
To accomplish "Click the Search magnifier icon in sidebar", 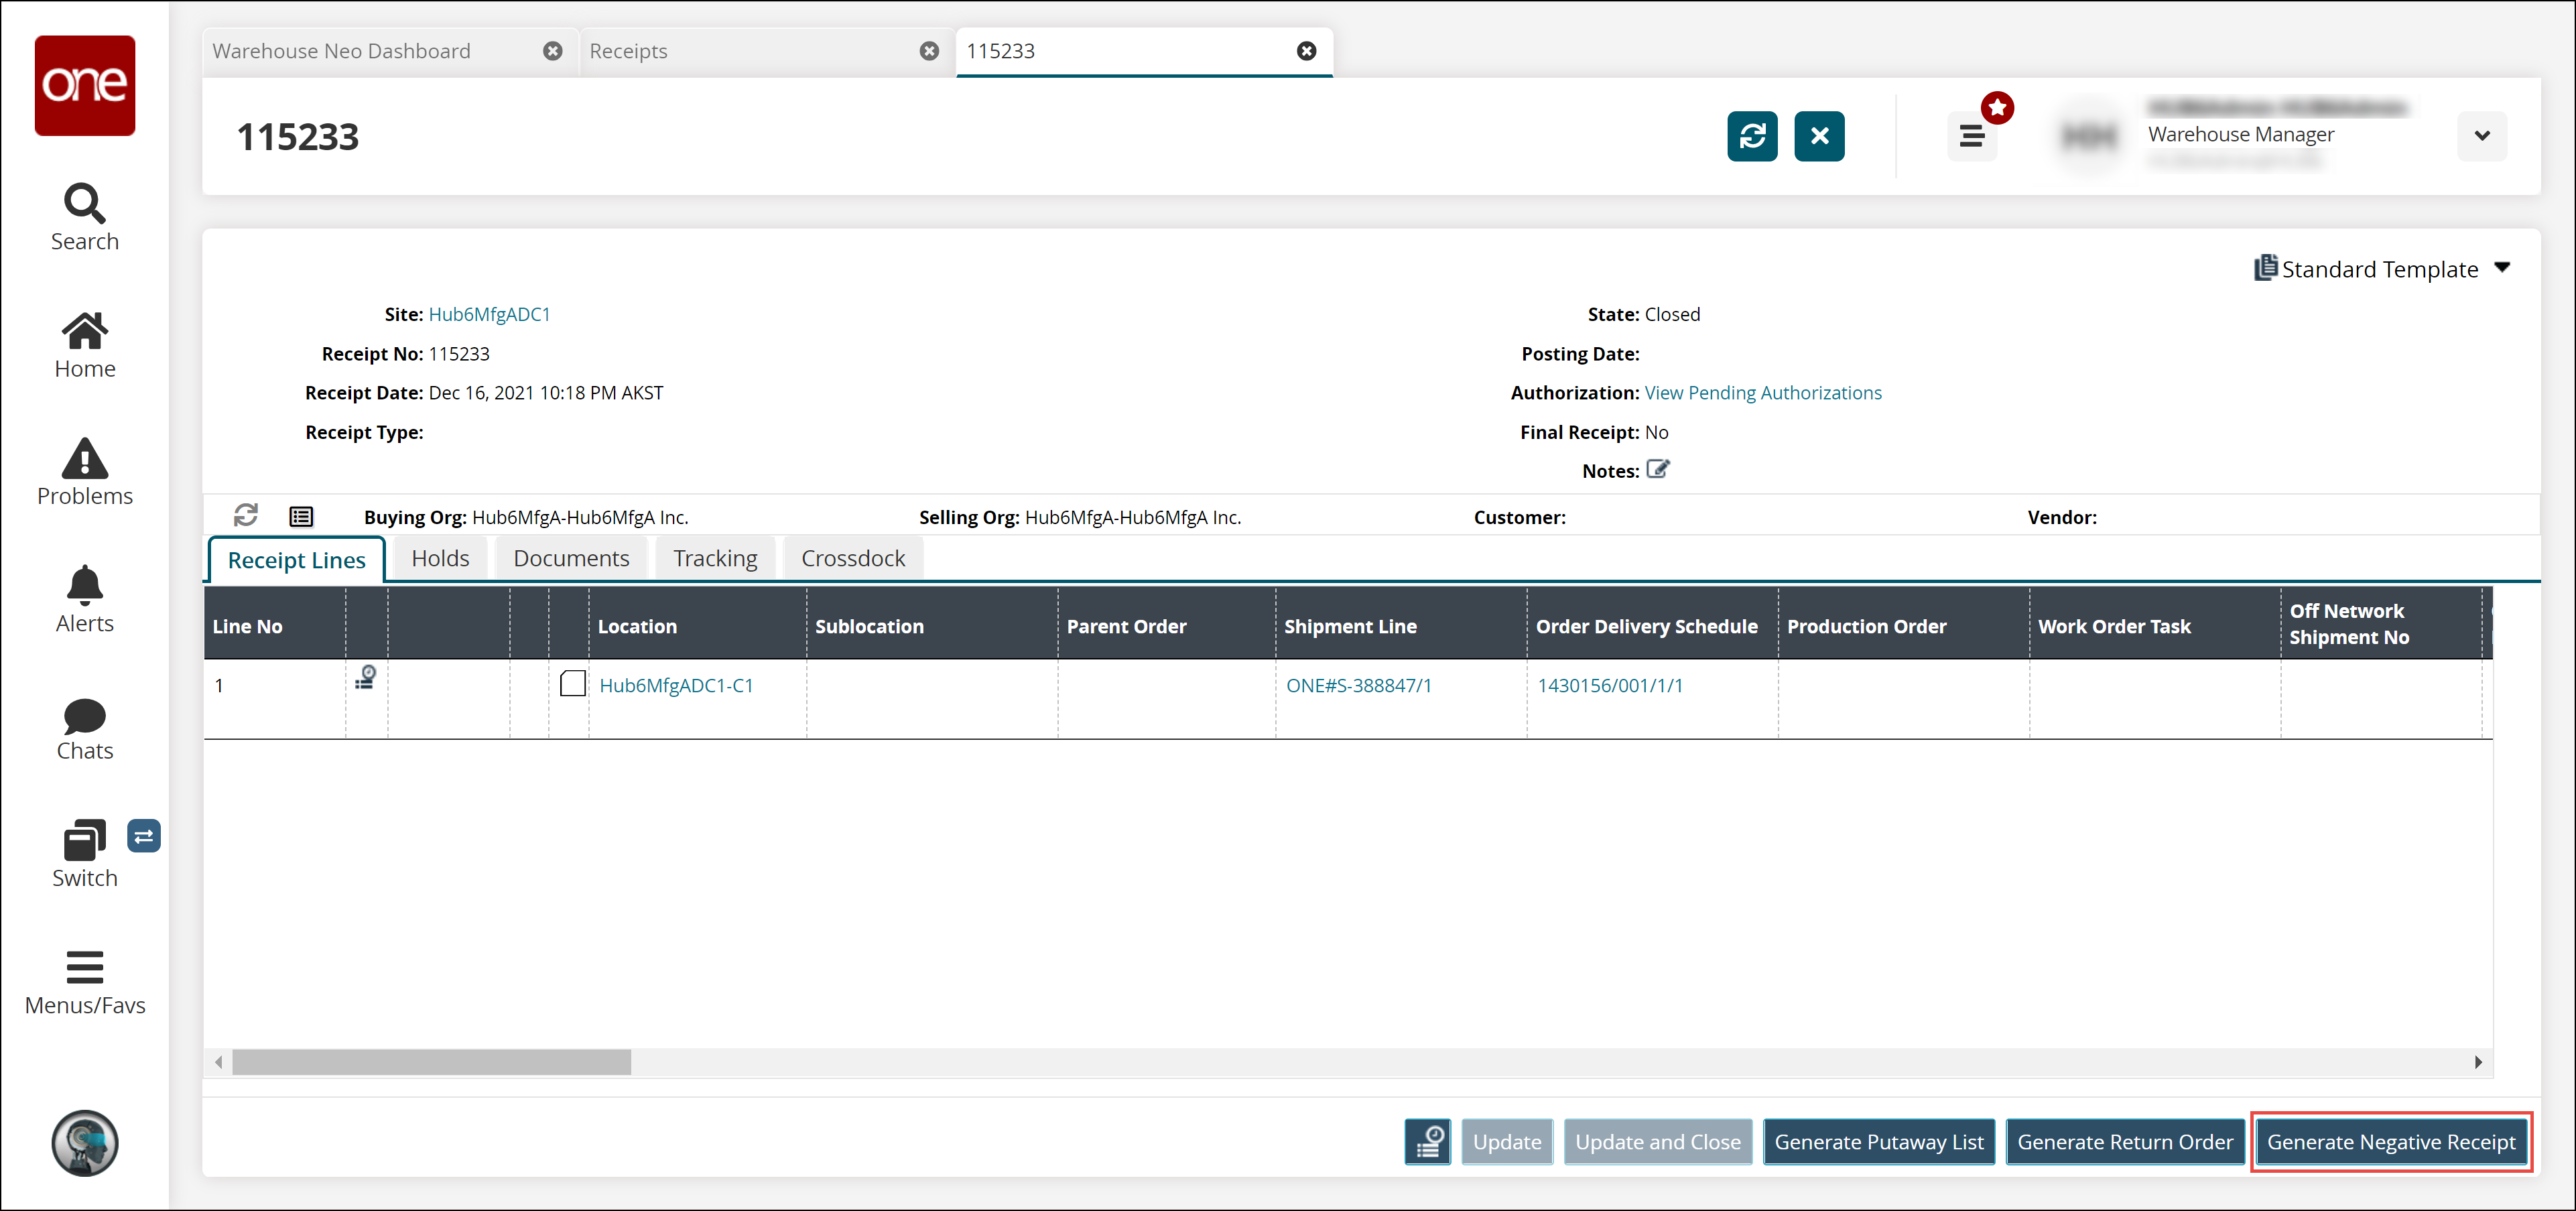I will coord(84,204).
